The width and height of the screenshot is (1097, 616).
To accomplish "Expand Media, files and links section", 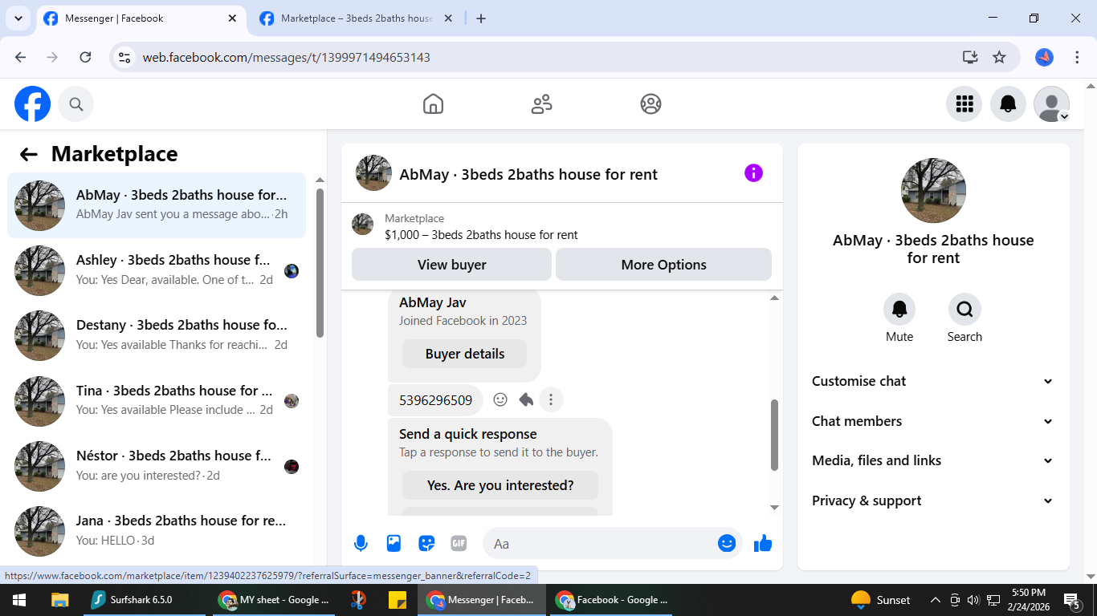I will click(933, 460).
